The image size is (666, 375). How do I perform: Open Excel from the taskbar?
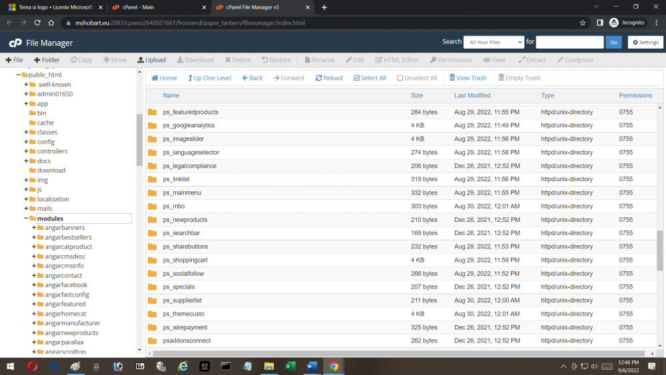[290, 366]
